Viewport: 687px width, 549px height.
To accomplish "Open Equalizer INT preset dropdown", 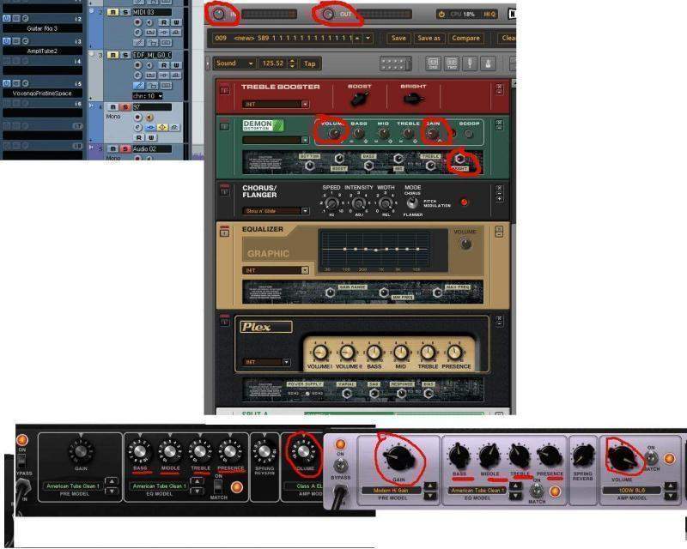I will click(x=305, y=270).
